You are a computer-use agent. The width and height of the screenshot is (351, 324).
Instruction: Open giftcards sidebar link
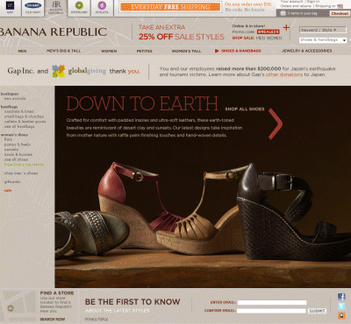point(12,182)
